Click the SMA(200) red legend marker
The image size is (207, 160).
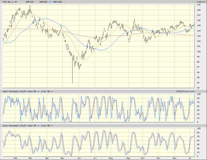click(65, 2)
